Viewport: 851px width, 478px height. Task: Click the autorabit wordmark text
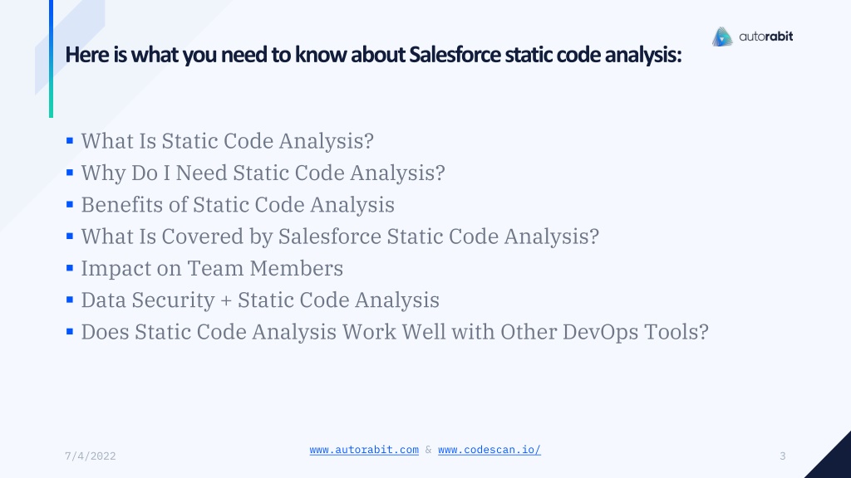coord(765,37)
